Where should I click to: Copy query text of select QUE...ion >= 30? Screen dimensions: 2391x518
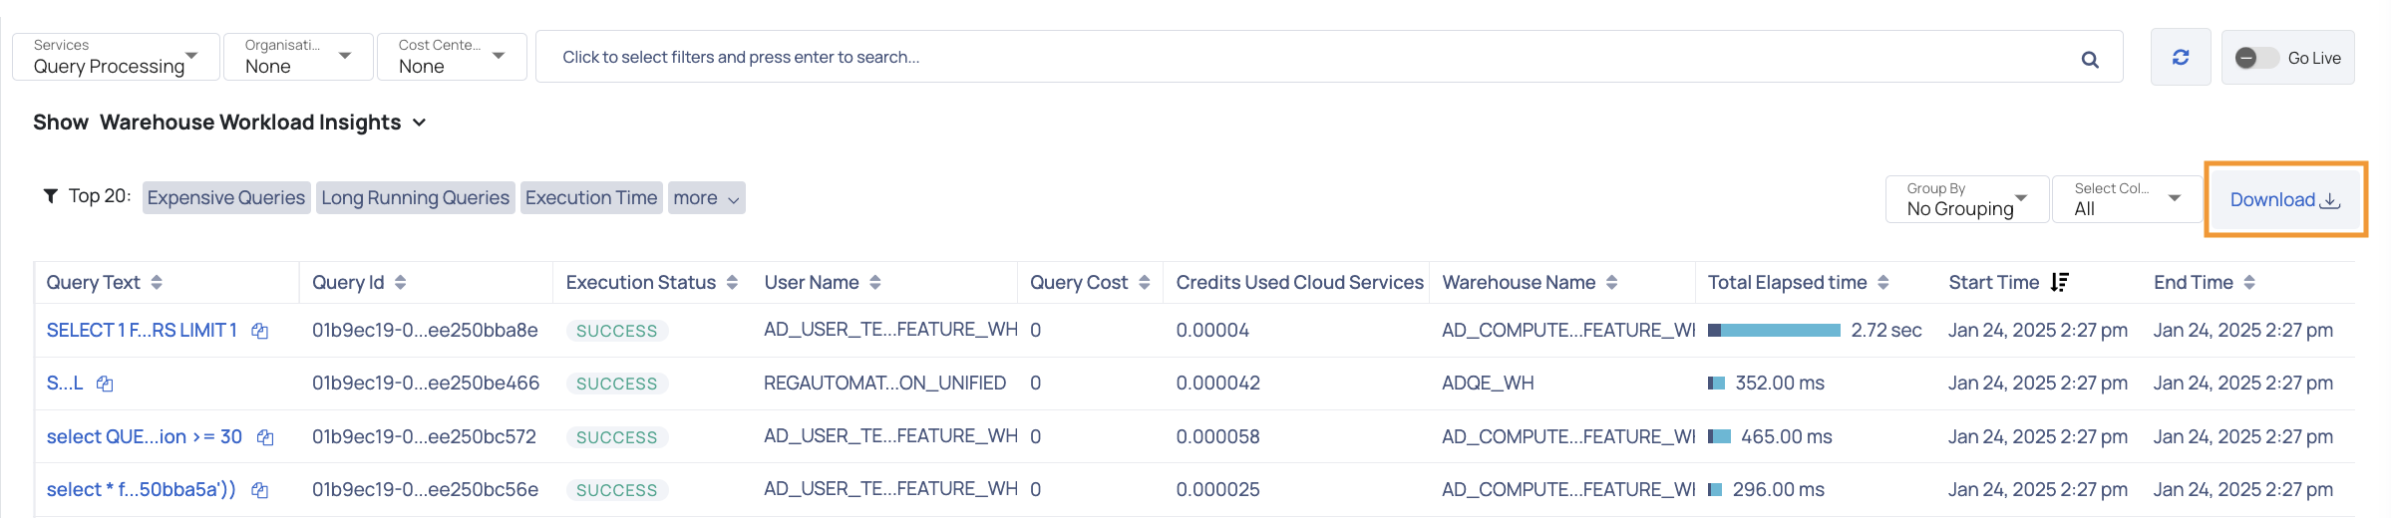(x=265, y=437)
